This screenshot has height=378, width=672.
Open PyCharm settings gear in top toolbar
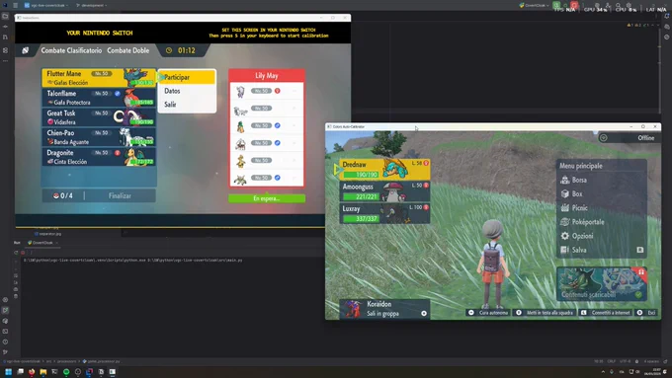(630, 5)
